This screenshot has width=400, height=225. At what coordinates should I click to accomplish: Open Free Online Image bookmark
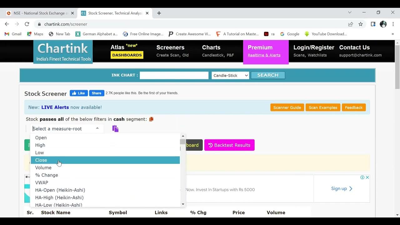click(x=143, y=34)
